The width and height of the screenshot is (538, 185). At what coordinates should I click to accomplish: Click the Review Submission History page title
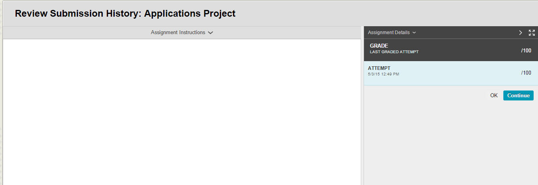tap(125, 13)
